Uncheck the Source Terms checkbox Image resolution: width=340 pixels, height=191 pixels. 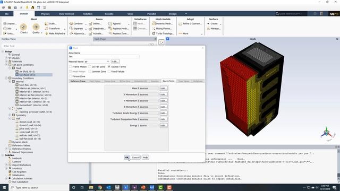109,67
